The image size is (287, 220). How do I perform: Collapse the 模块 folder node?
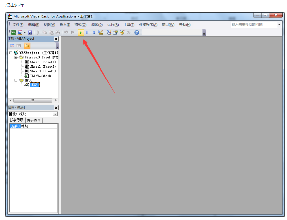tap(16, 80)
